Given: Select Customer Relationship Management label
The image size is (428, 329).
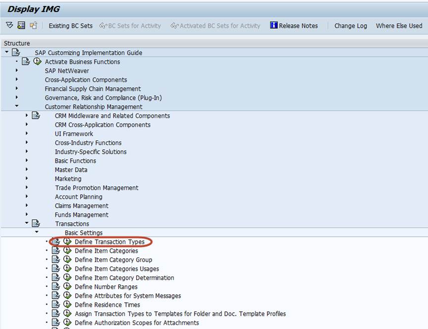Looking at the screenshot, I should 94,107.
